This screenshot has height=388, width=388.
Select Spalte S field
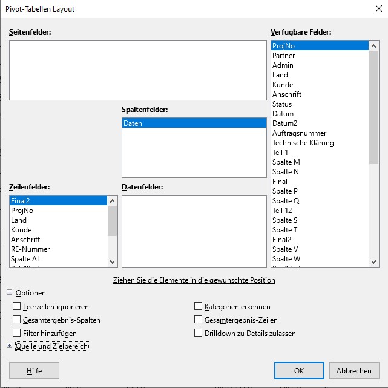point(320,220)
